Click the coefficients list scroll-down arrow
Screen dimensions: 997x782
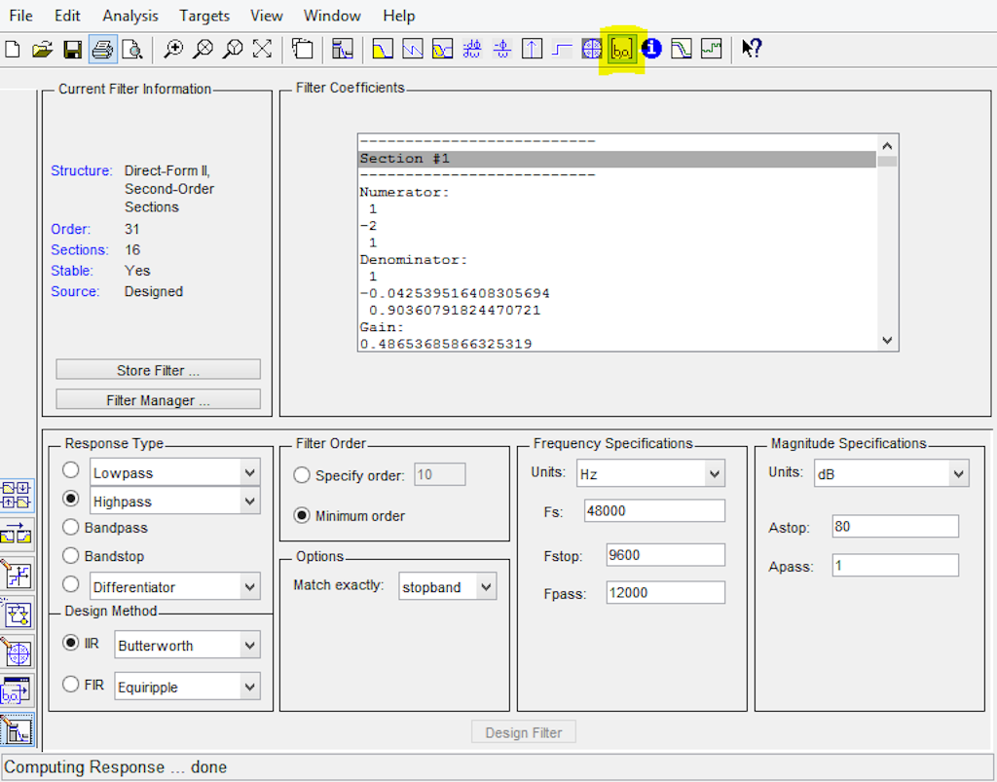888,341
